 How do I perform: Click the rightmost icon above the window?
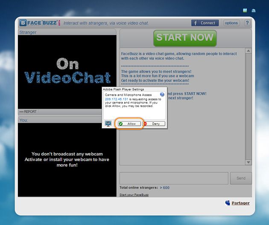[254, 10]
